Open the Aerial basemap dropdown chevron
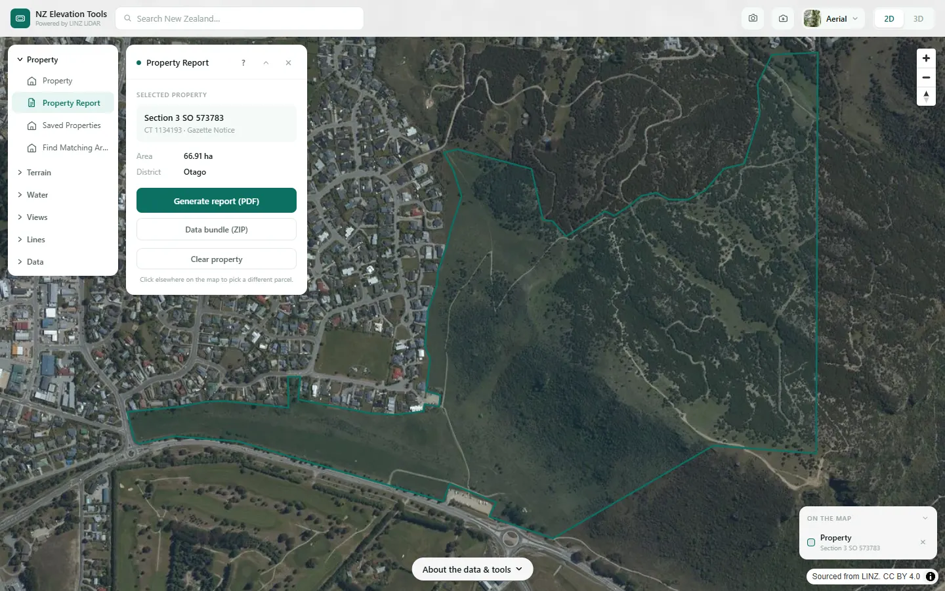945x591 pixels. (855, 18)
